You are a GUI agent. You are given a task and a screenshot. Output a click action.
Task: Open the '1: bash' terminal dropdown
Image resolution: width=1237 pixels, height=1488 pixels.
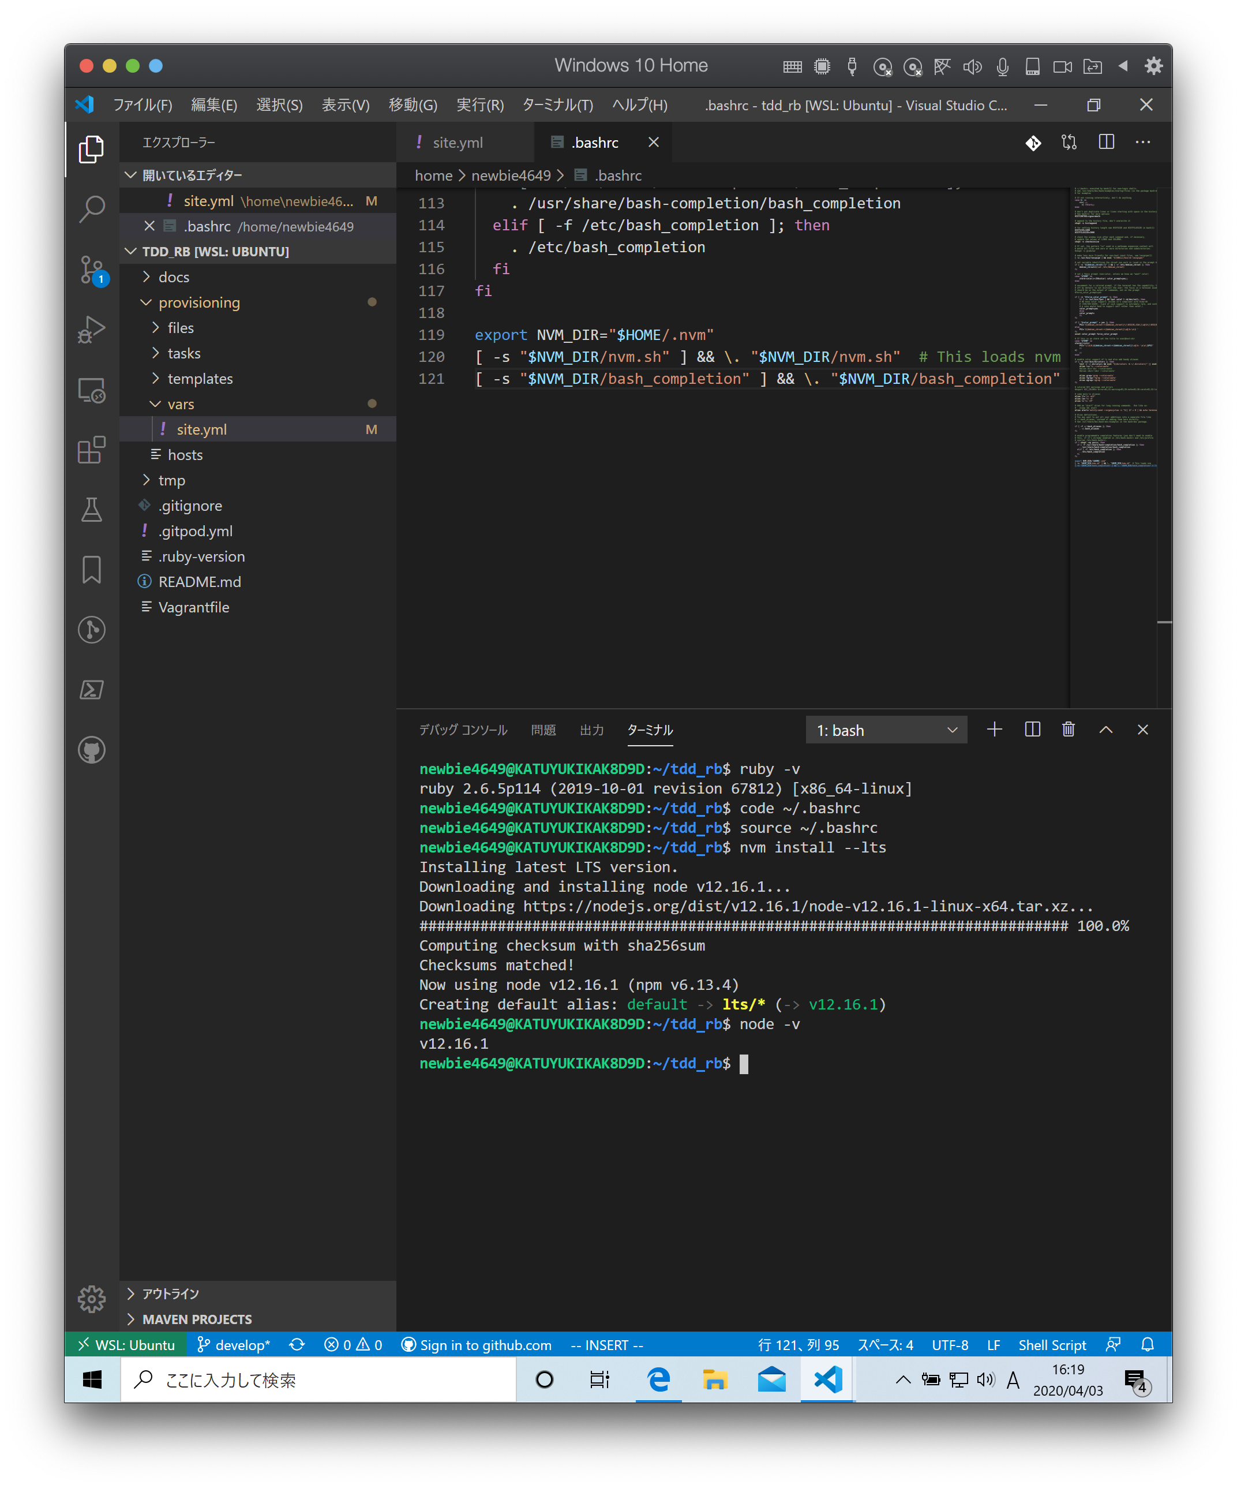tap(886, 730)
